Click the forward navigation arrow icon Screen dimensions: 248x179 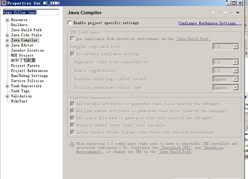(226, 12)
